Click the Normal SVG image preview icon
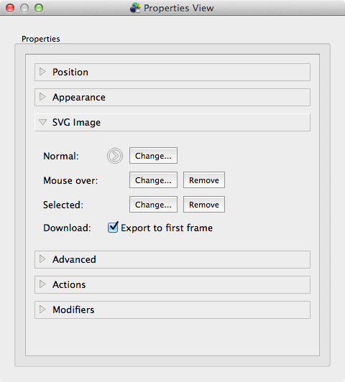Image resolution: width=345 pixels, height=382 pixels. [115, 156]
